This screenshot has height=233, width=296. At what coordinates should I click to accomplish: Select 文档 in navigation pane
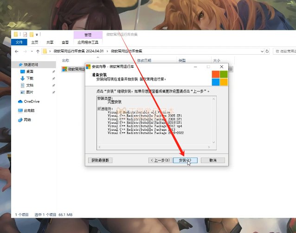click(30, 85)
